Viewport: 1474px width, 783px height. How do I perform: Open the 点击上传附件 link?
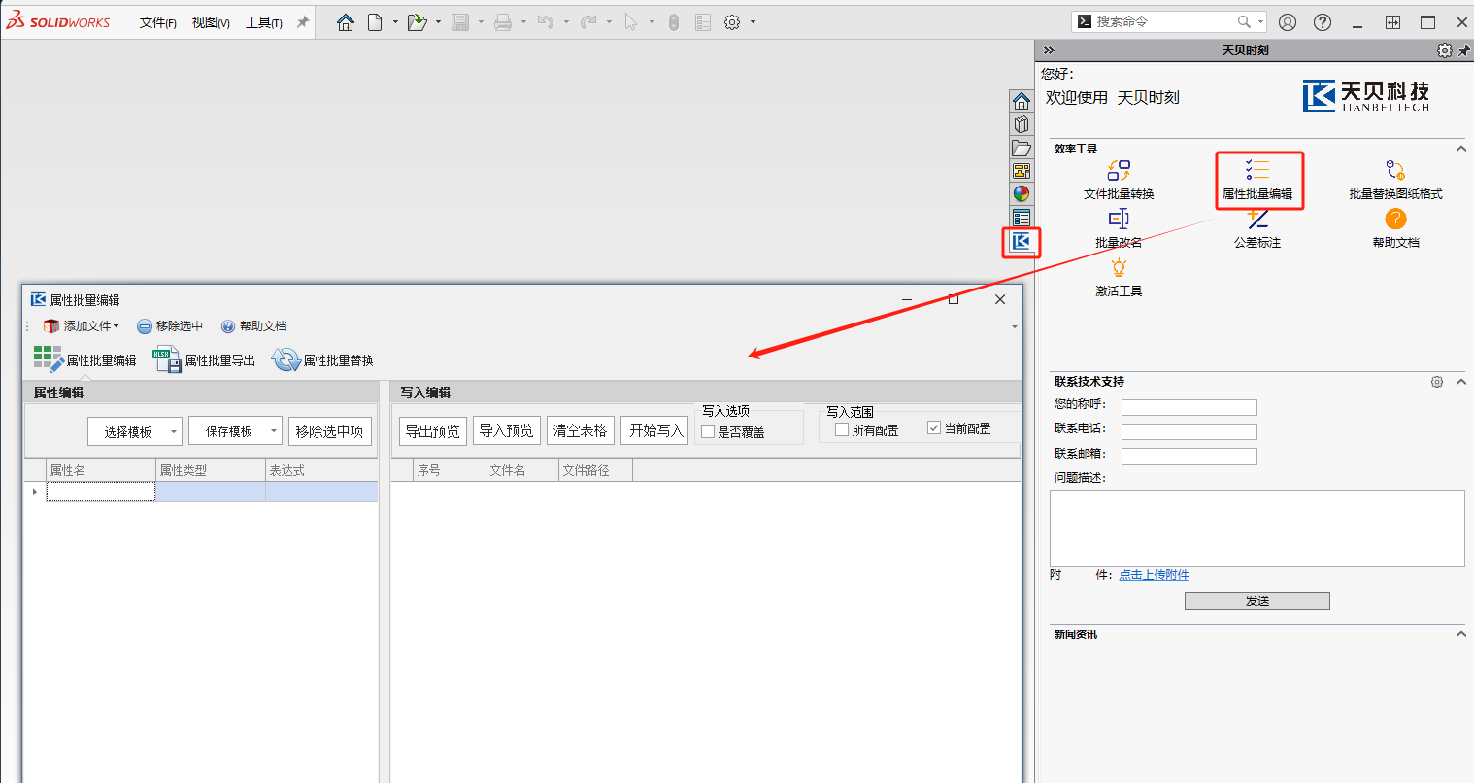click(x=1154, y=575)
